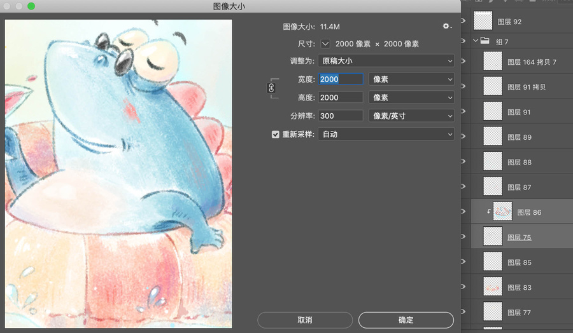Click the 图像大小 11.4M size readout
Screen dimensions: 573x333
tap(311, 27)
